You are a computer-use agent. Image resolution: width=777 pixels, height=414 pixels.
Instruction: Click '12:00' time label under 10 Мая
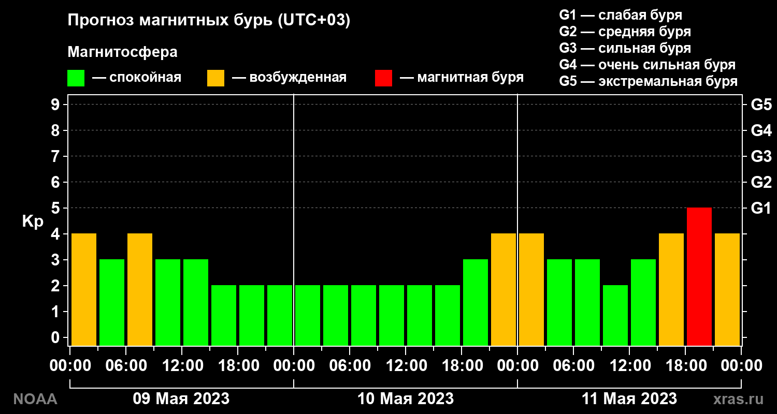click(406, 366)
